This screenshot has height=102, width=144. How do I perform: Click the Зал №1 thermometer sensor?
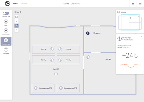tap(56, 74)
